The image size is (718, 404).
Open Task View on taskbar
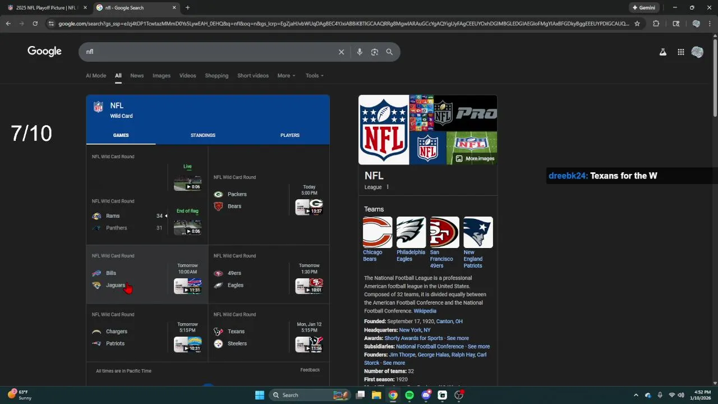(360, 395)
